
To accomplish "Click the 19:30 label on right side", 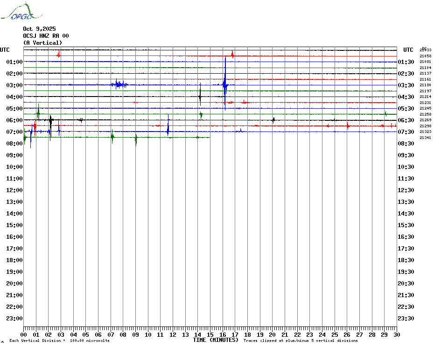I will coord(406,272).
